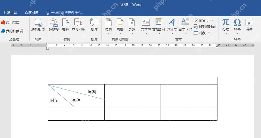Click the 告诉我您想要做什么 search box
This screenshot has height=138, width=261.
[x=67, y=13]
